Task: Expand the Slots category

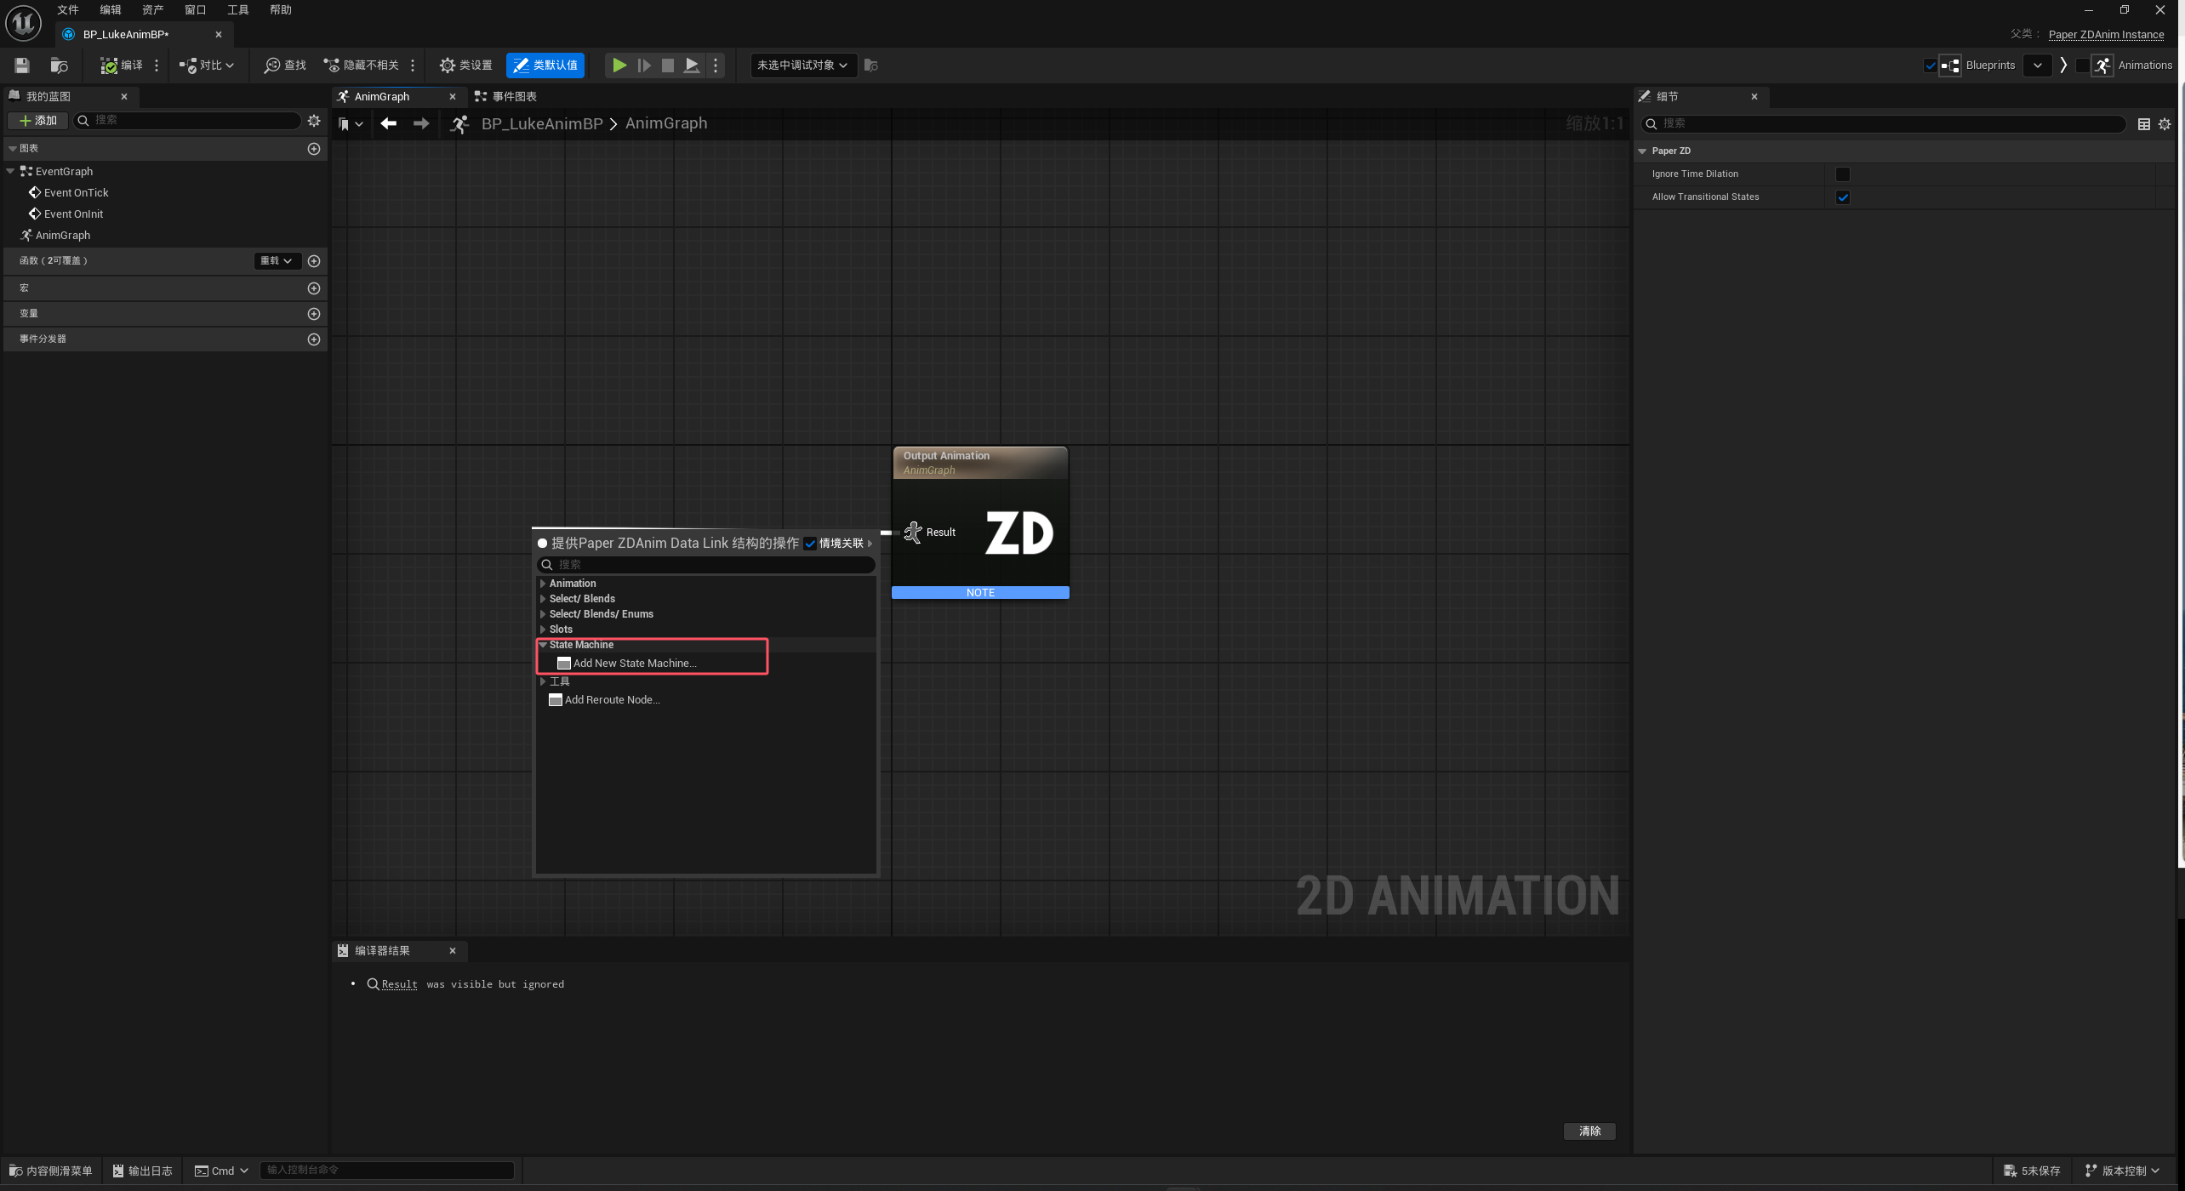Action: pos(543,630)
